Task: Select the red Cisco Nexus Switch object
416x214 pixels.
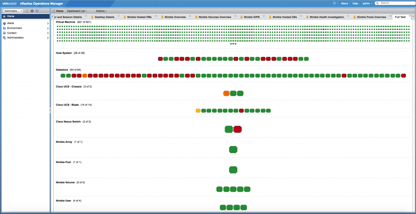Action: (237, 129)
